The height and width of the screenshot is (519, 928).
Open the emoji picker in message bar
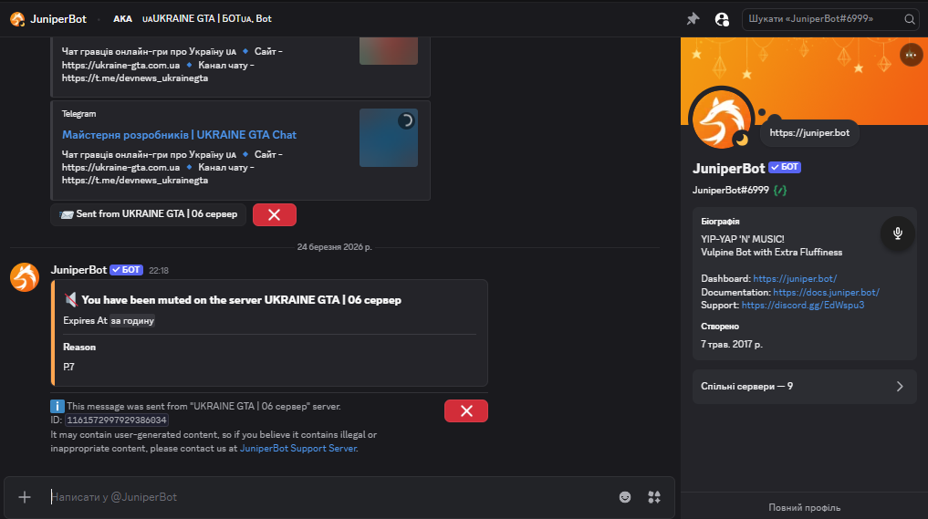(625, 497)
